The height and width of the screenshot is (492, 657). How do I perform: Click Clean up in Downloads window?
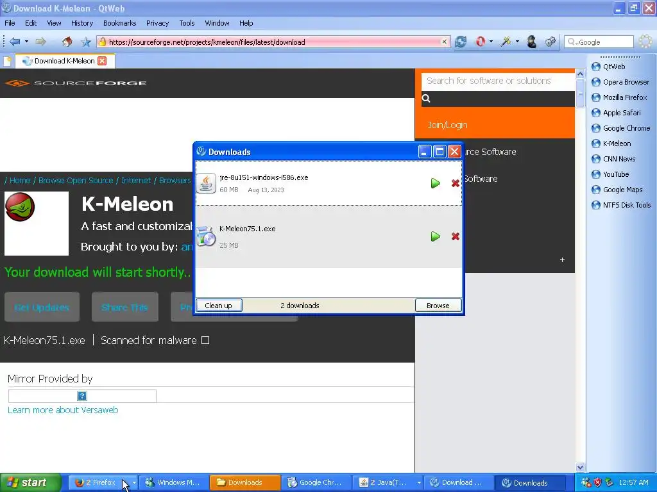(218, 306)
